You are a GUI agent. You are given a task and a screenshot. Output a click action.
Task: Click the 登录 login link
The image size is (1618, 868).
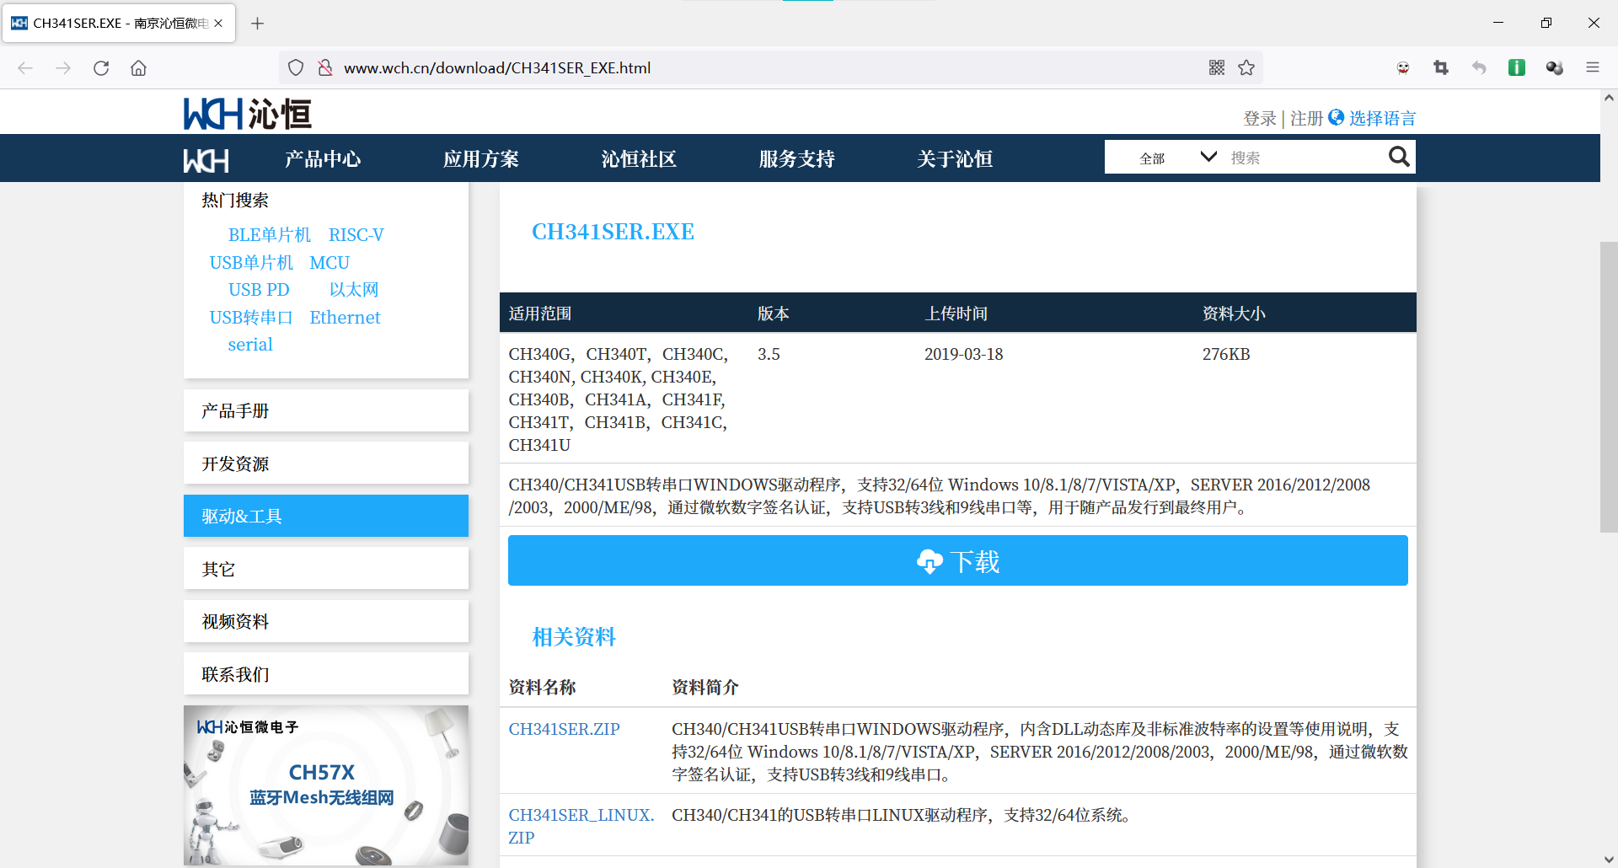[x=1260, y=118]
